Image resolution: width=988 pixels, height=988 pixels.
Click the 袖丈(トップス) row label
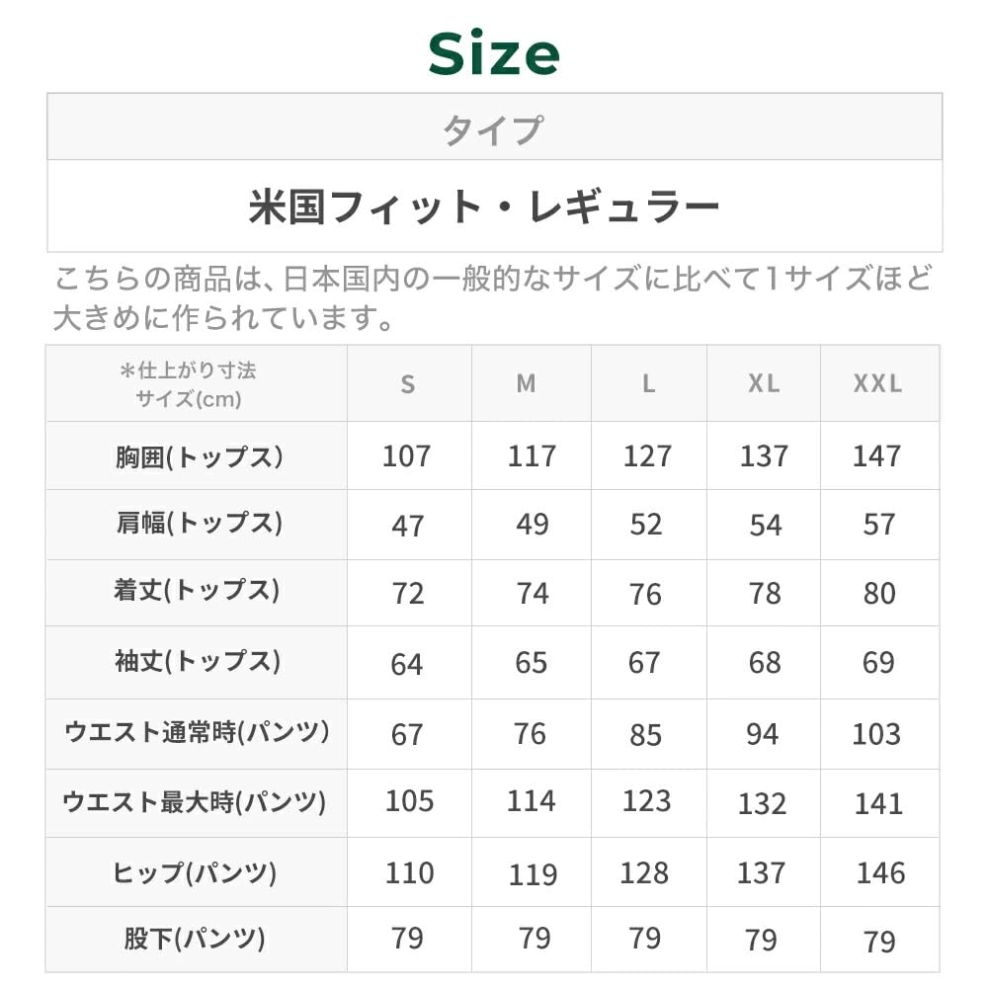(x=198, y=662)
